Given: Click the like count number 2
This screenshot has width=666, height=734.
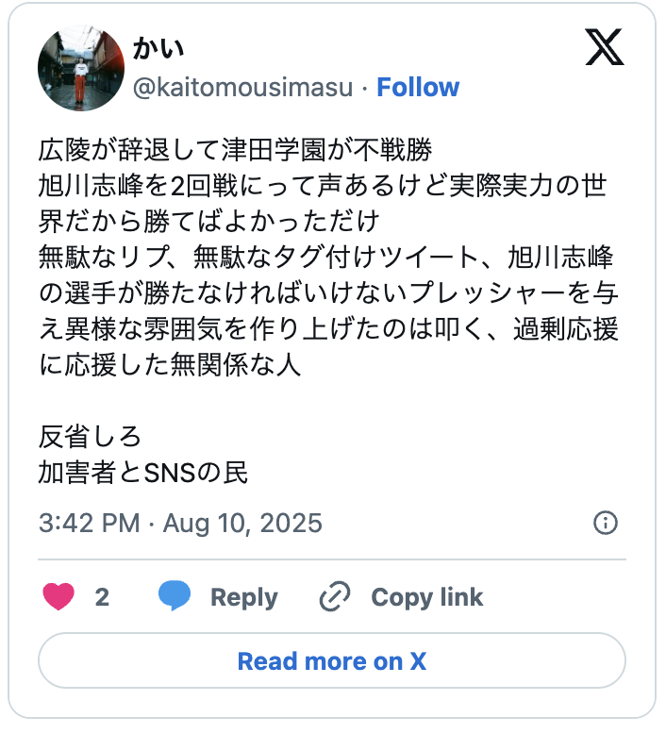Looking at the screenshot, I should (x=102, y=596).
